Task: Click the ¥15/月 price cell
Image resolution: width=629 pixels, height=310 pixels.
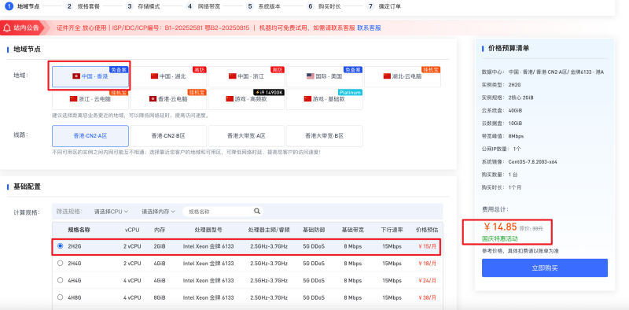Action: coord(427,246)
